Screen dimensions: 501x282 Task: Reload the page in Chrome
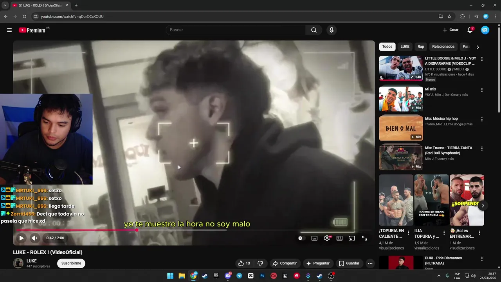[x=24, y=16]
